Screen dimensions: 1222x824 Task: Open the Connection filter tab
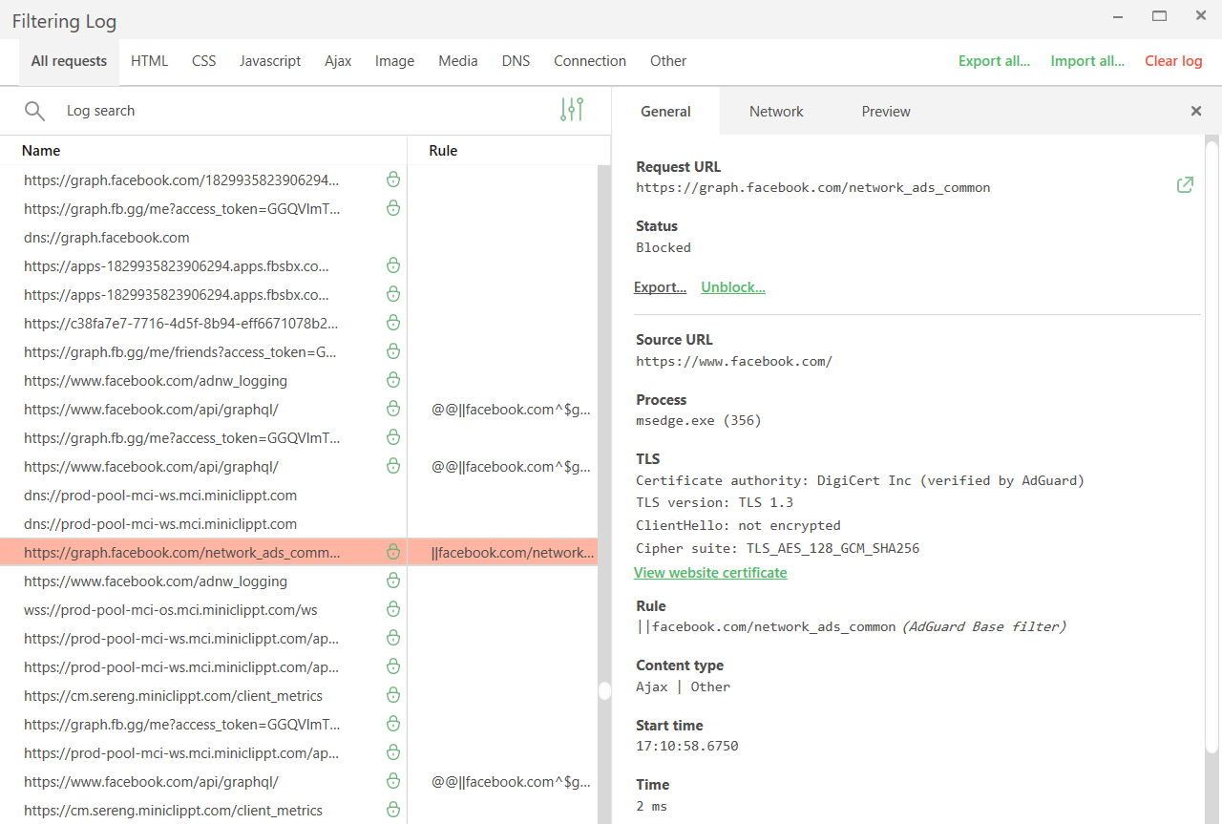click(590, 61)
